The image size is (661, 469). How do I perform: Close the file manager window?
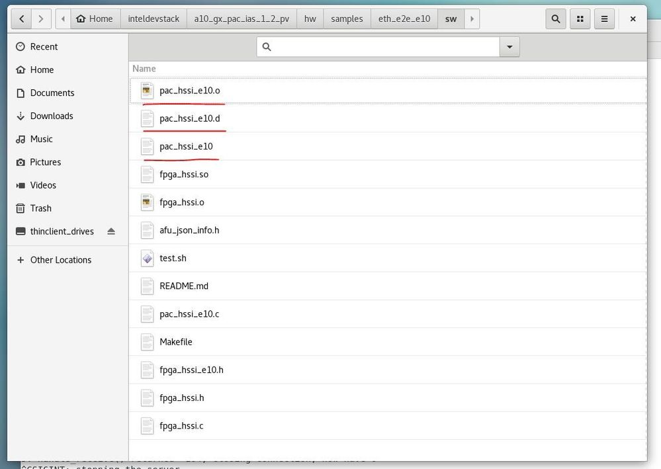(633, 19)
